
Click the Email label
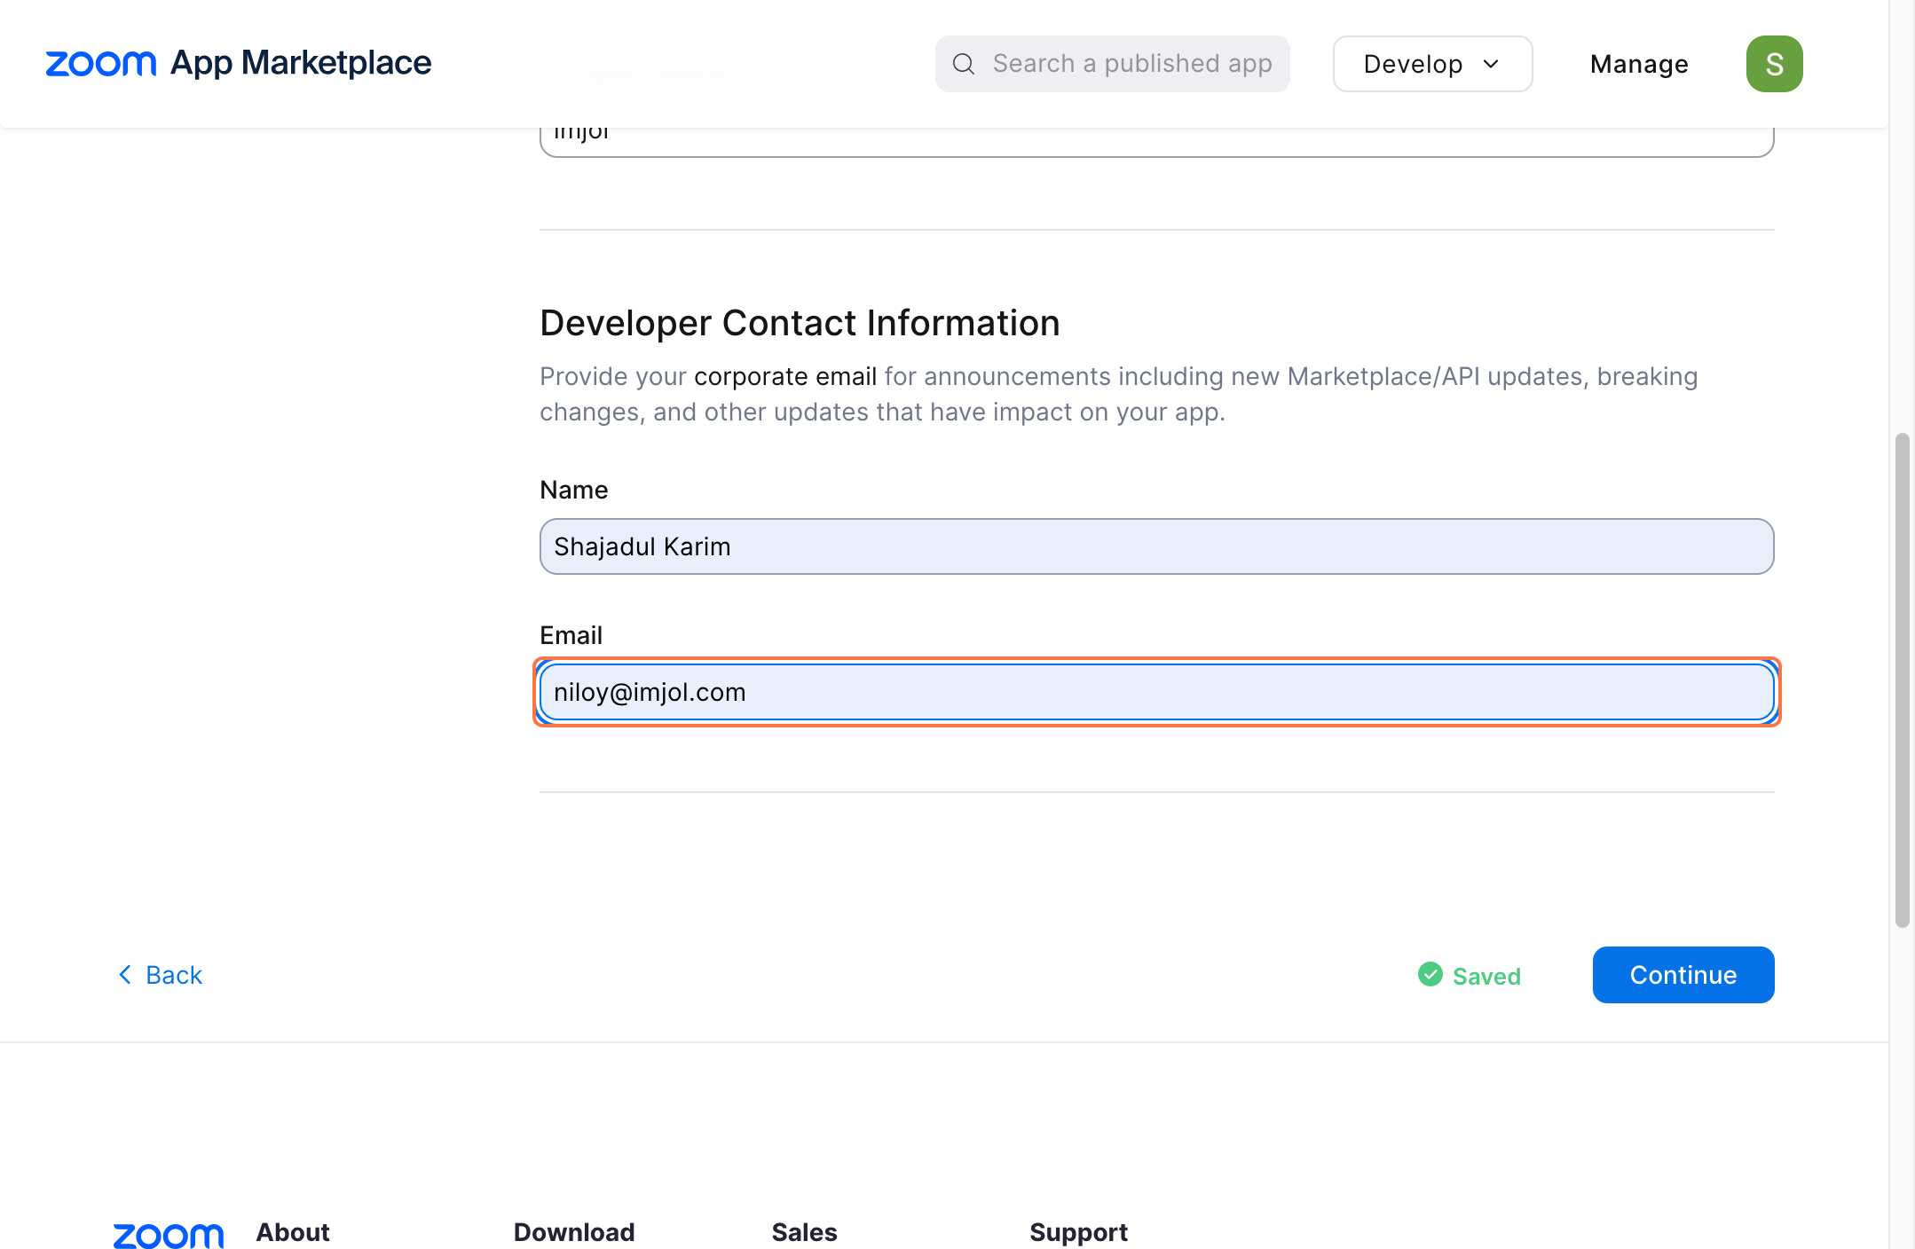coord(571,635)
